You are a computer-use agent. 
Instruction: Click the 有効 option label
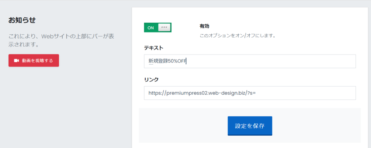click(x=204, y=26)
